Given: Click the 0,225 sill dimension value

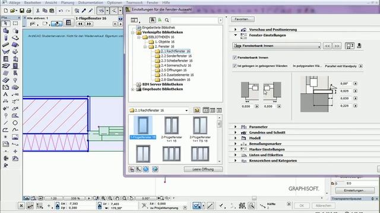Looking at the screenshot, I should [344, 106].
